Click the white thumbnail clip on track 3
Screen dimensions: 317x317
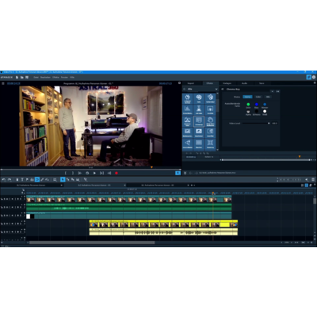point(29,216)
